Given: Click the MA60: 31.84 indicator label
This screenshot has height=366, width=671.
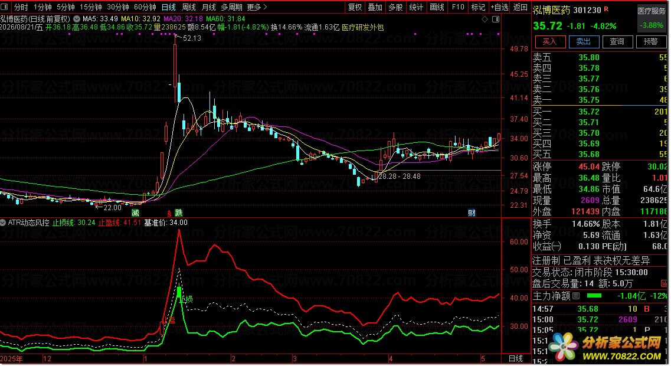Looking at the screenshot, I should (225, 19).
